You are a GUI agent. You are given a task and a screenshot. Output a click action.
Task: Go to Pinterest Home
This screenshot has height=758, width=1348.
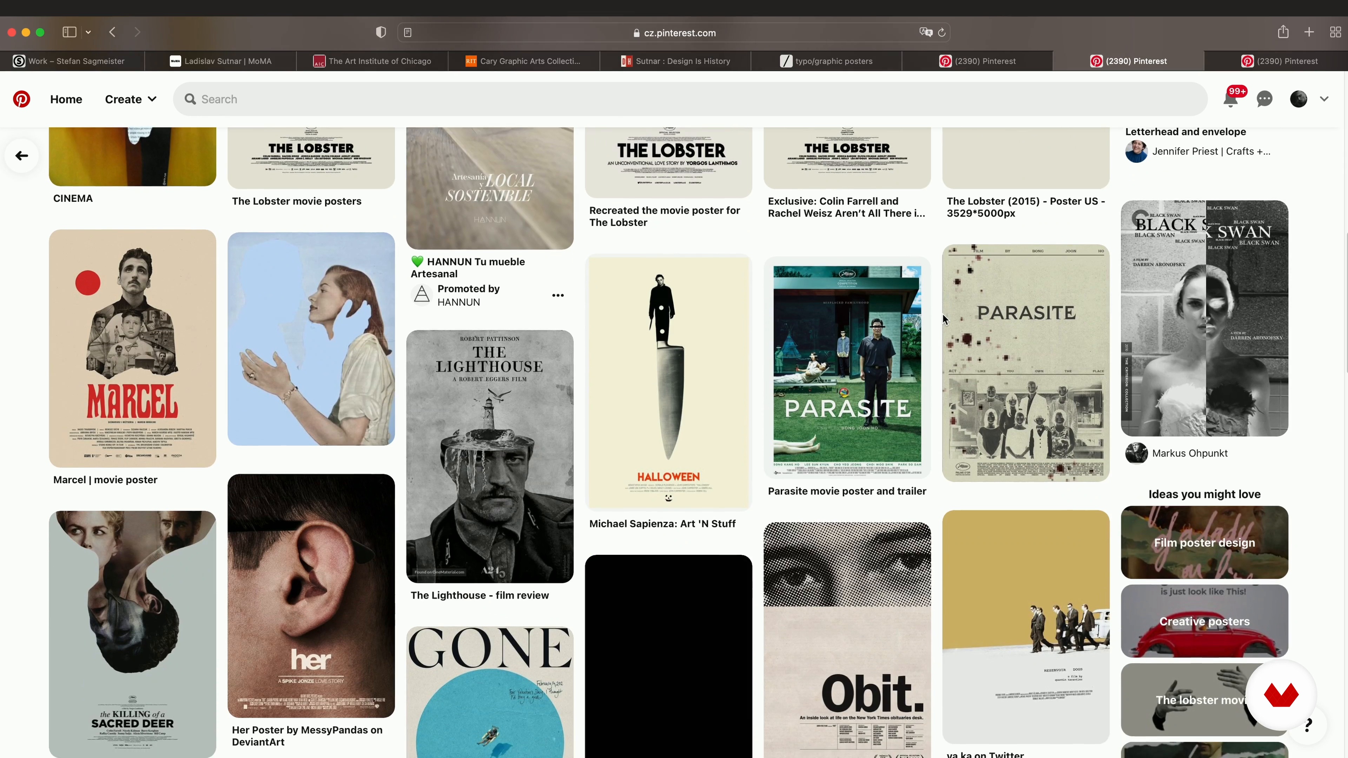coord(66,99)
